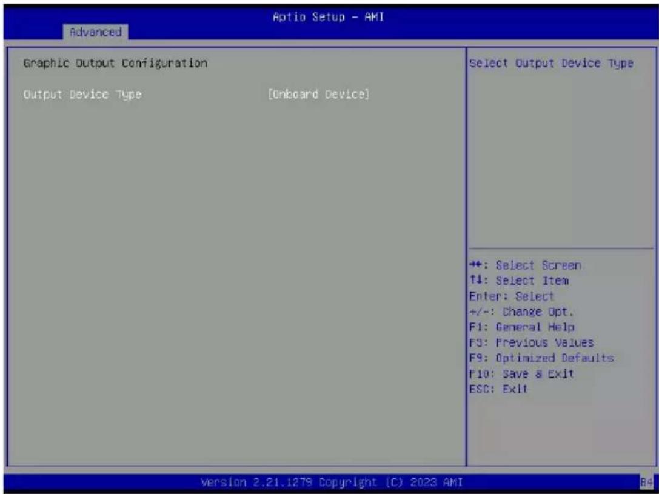Click the Enter: Select key hint
This screenshot has height=494, width=659.
pyautogui.click(x=512, y=296)
